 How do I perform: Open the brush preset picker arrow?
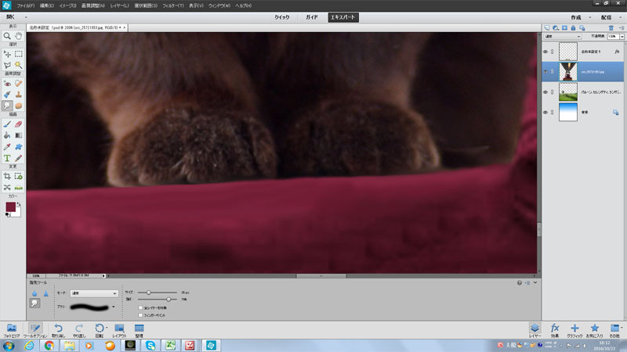coord(114,307)
